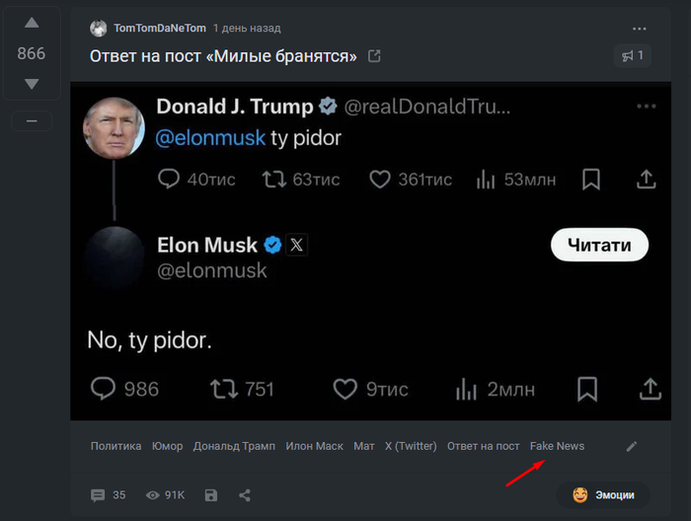Collapse the post using the minus button
Image resolution: width=691 pixels, height=521 pixels.
pyautogui.click(x=32, y=120)
